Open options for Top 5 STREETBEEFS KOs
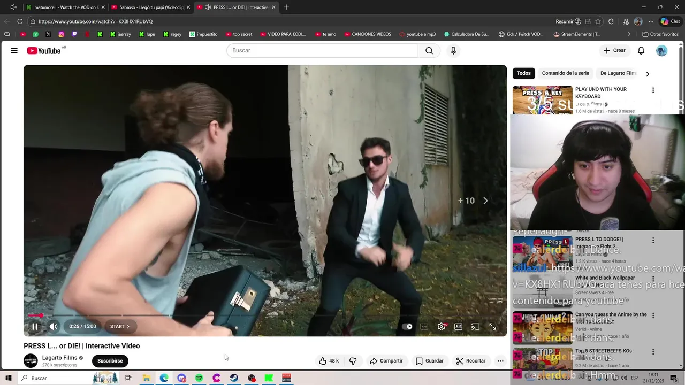This screenshot has height=385, width=685. tap(653, 352)
